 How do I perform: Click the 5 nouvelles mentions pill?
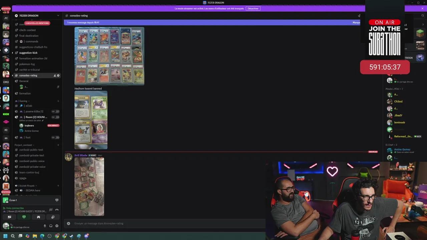point(37,23)
